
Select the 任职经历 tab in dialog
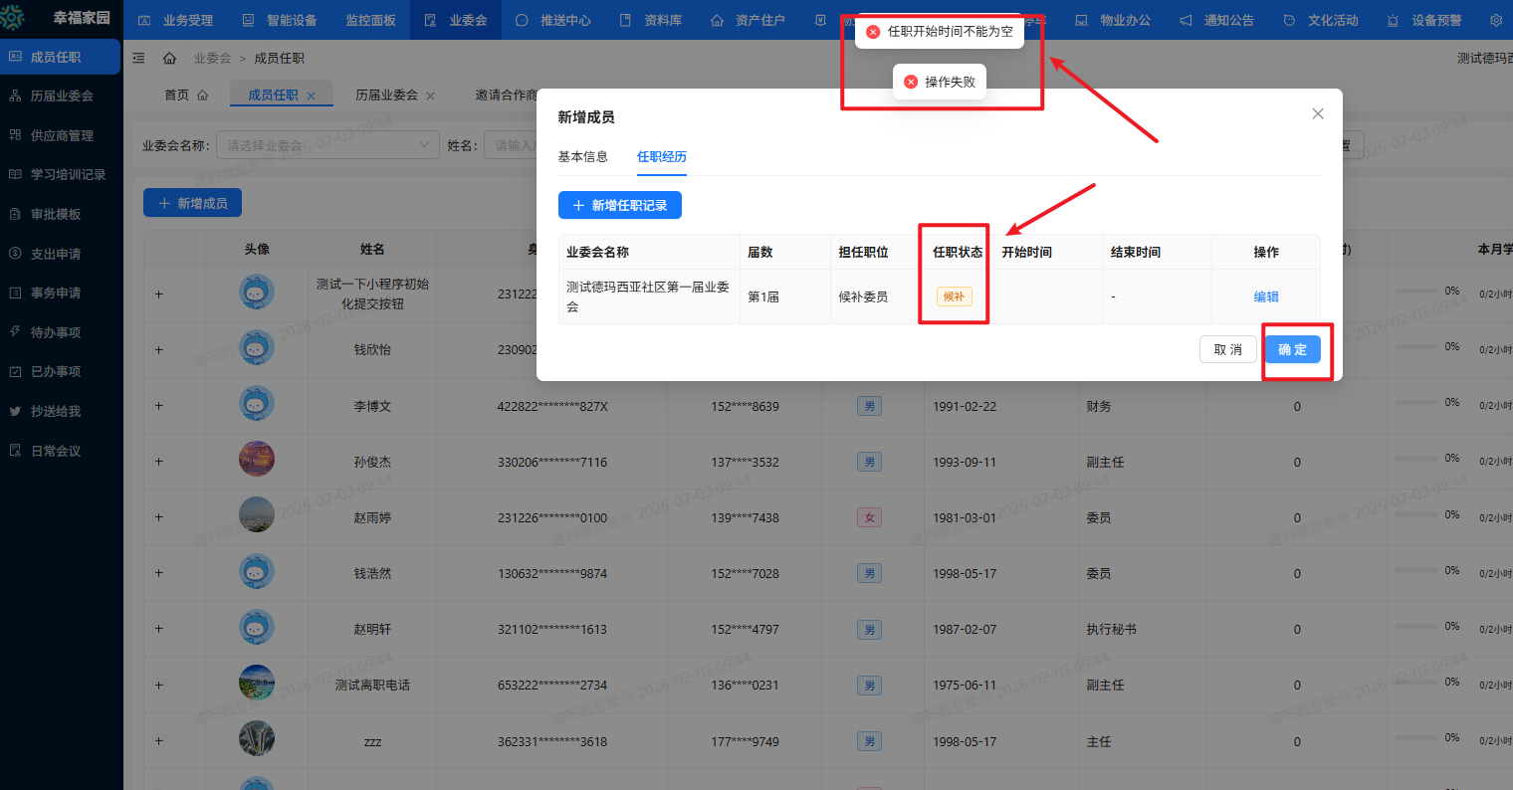(662, 156)
